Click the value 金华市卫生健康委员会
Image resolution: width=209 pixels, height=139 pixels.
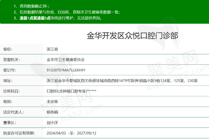[65, 60]
